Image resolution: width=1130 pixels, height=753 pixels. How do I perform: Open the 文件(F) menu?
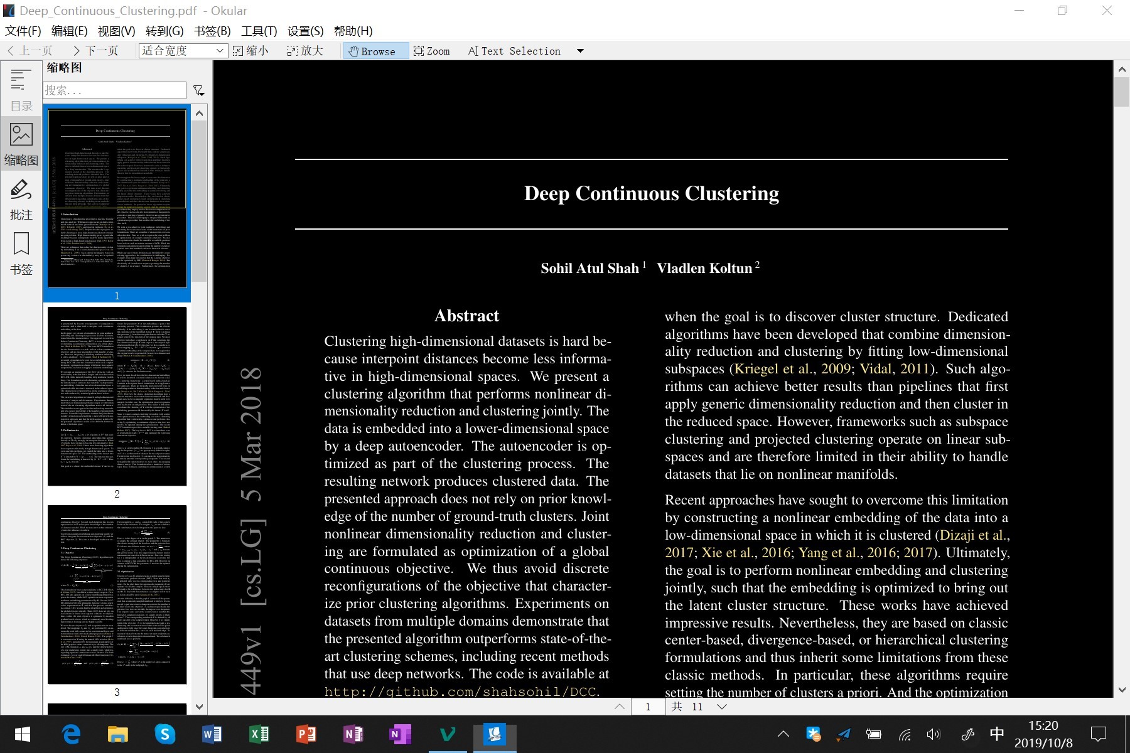click(x=23, y=31)
